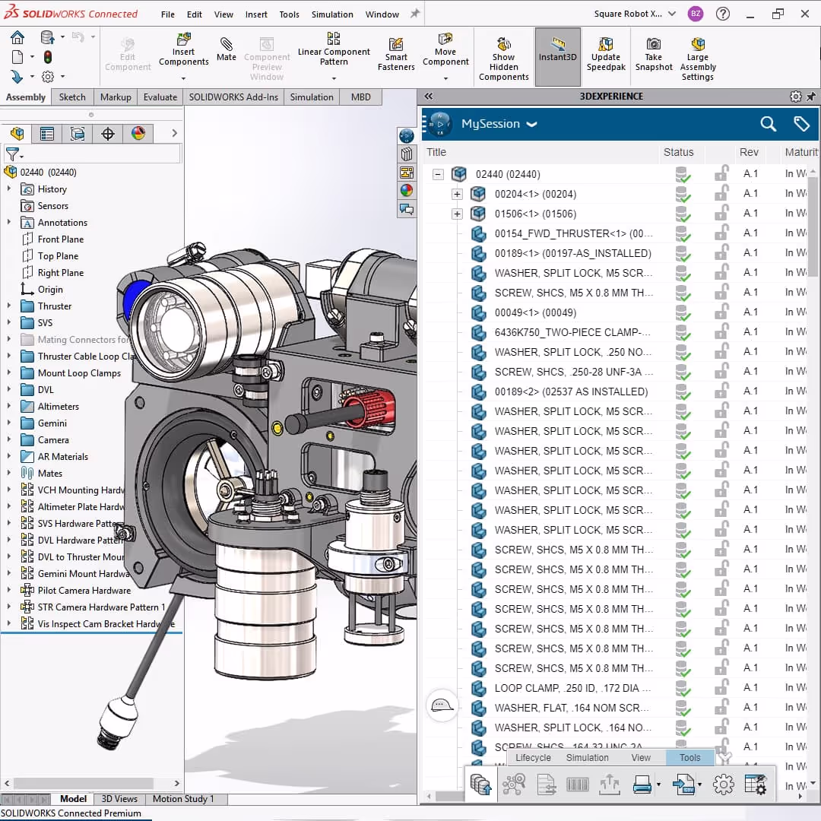This screenshot has width=821, height=821.
Task: Click the tag icon in MySession header
Action: (801, 124)
